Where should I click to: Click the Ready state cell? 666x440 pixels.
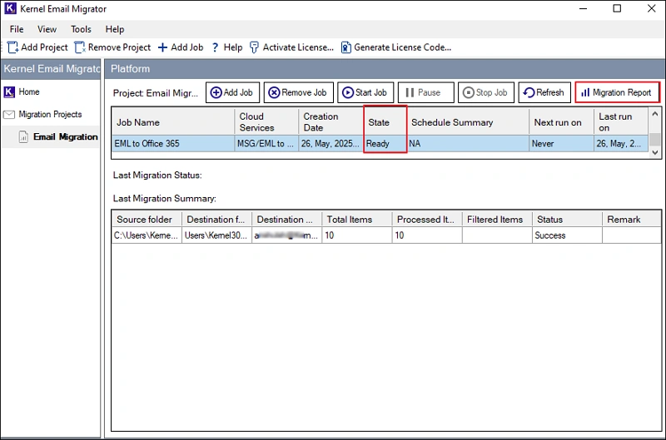[385, 143]
